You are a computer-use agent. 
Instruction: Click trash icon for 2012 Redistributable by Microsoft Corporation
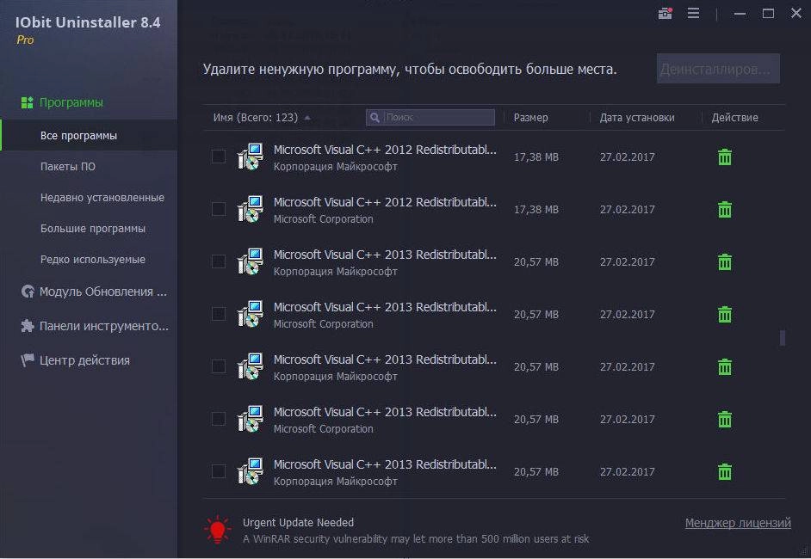(x=725, y=209)
